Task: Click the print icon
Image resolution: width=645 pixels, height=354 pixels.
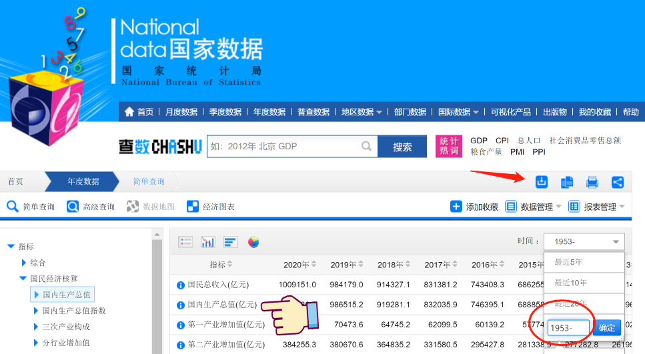Action: (x=592, y=182)
